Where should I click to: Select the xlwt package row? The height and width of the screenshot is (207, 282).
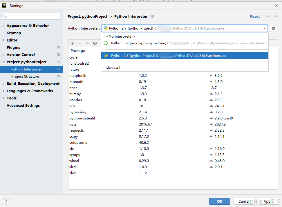[x=173, y=173]
